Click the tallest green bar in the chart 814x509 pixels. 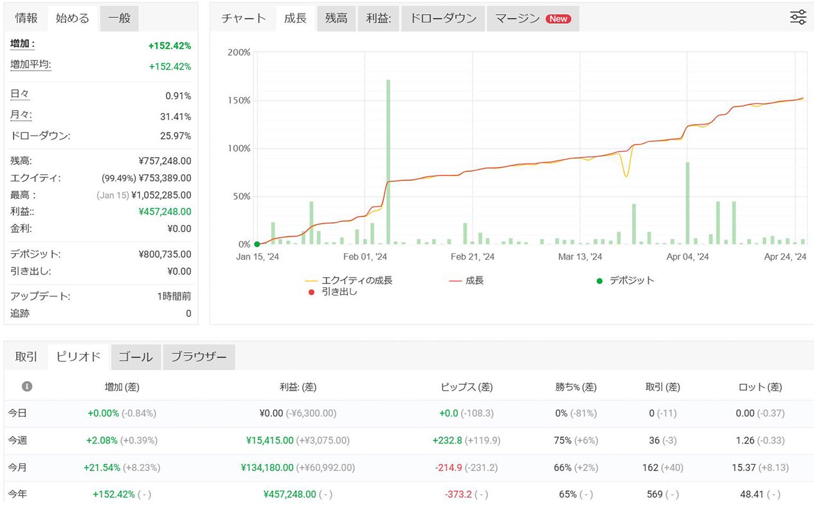click(388, 161)
